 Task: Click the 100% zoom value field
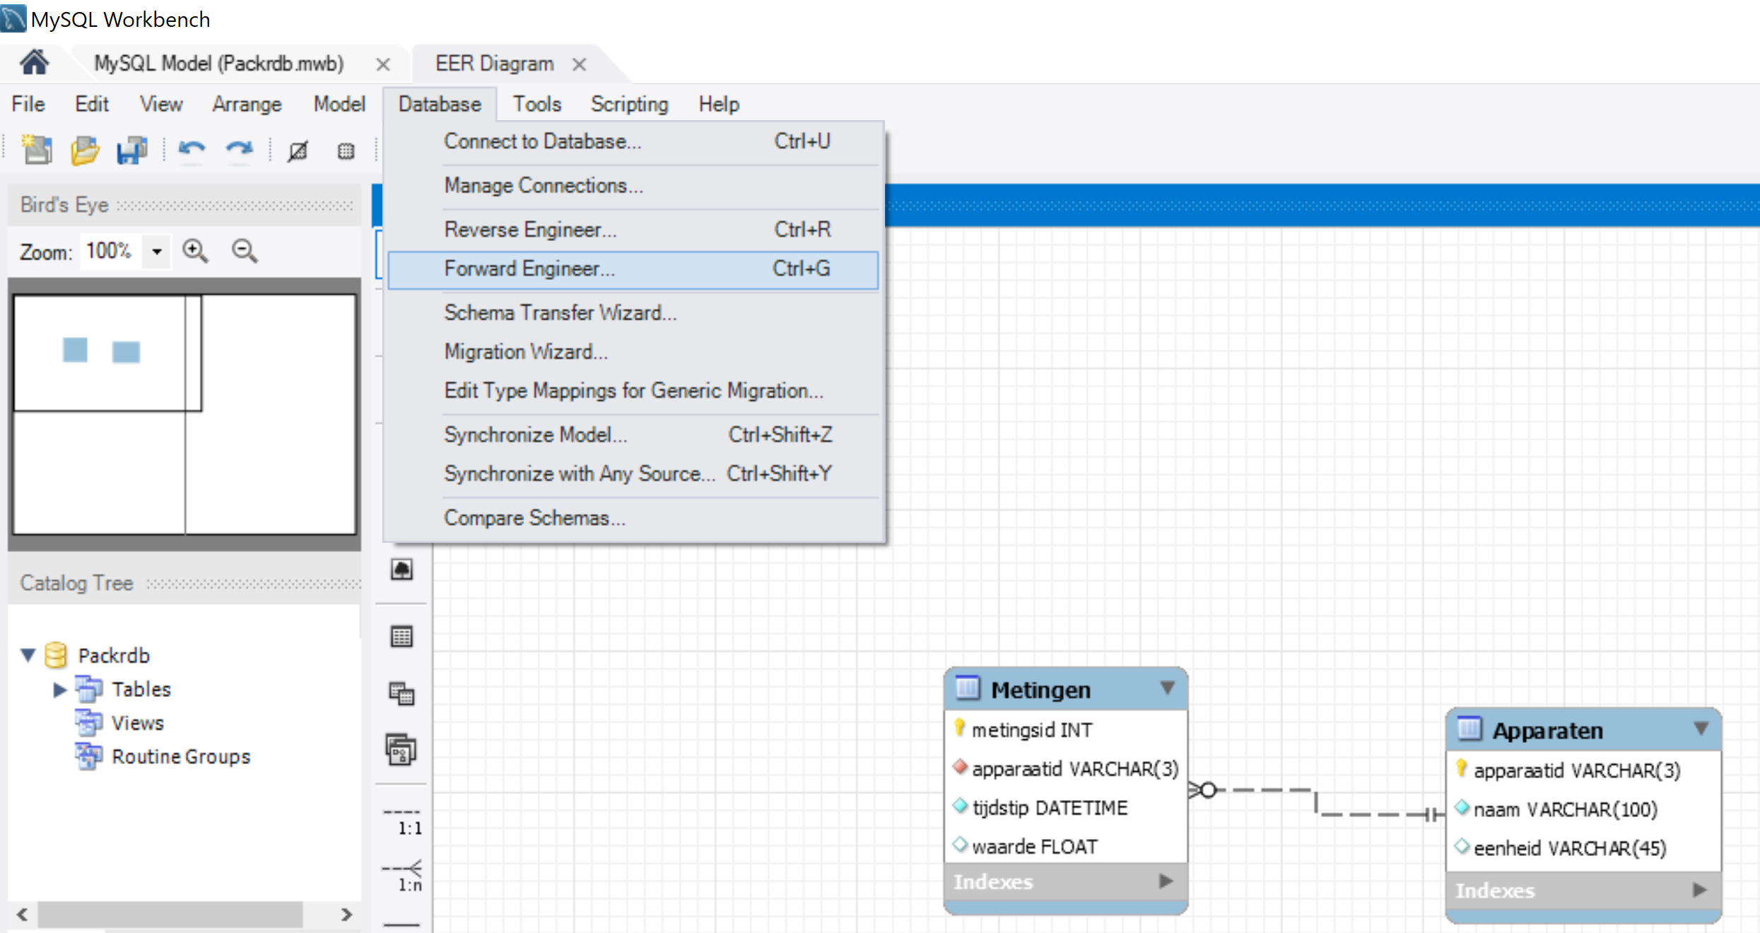tap(112, 251)
